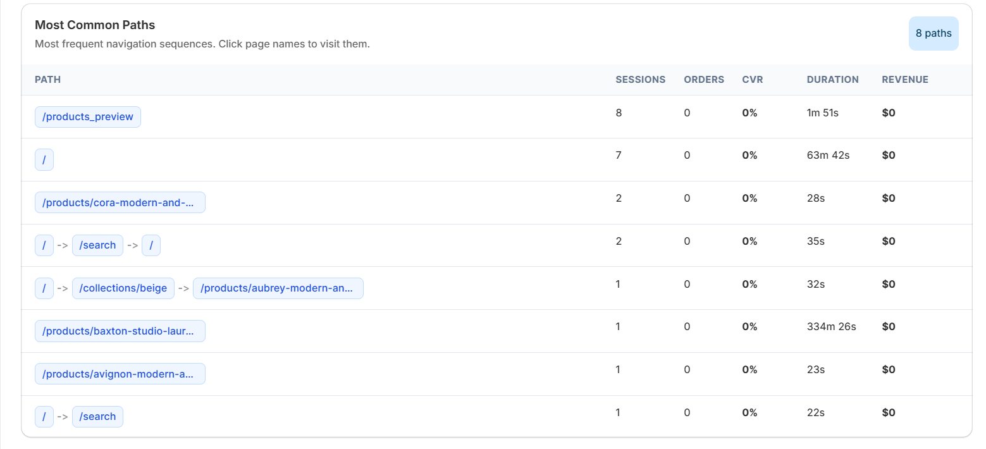Open the /products_preview page link
Viewport: 986px width, 449px height.
click(x=87, y=116)
